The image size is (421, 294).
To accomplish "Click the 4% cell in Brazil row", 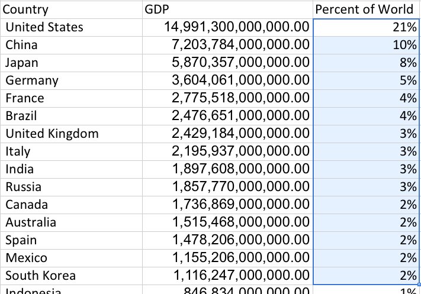I will click(x=366, y=116).
